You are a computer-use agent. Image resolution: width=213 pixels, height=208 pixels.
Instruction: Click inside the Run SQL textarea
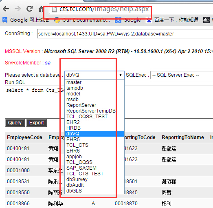click(x=34, y=102)
